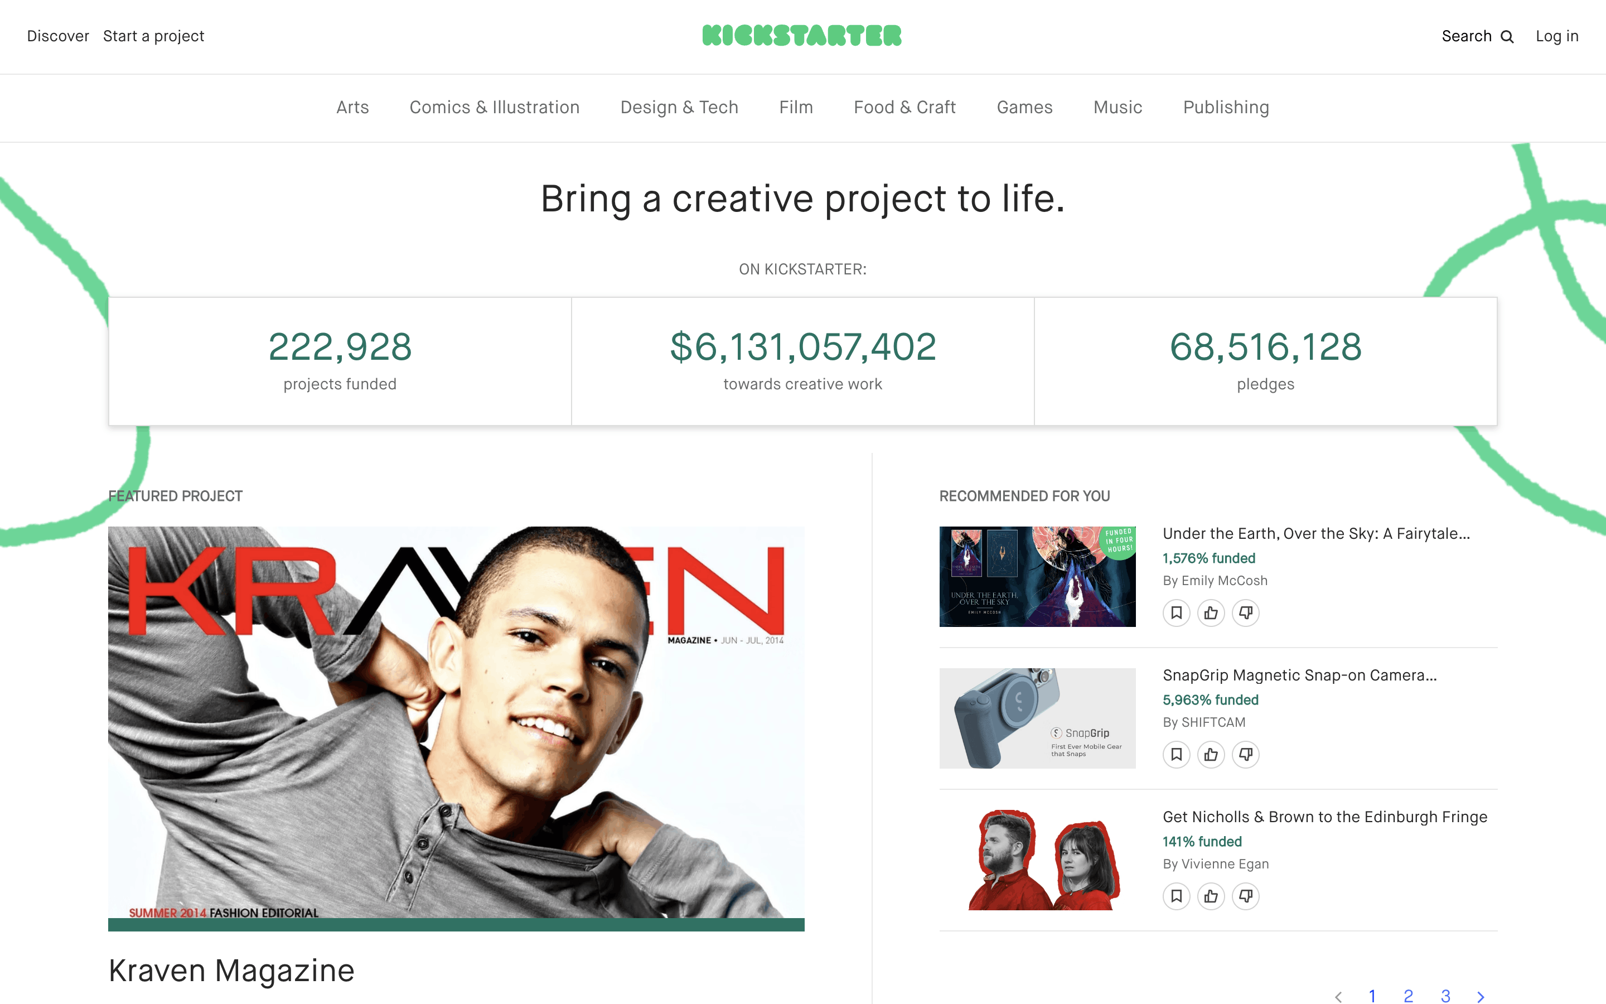Click the Log in link
Image resolution: width=1606 pixels, height=1004 pixels.
coord(1557,36)
